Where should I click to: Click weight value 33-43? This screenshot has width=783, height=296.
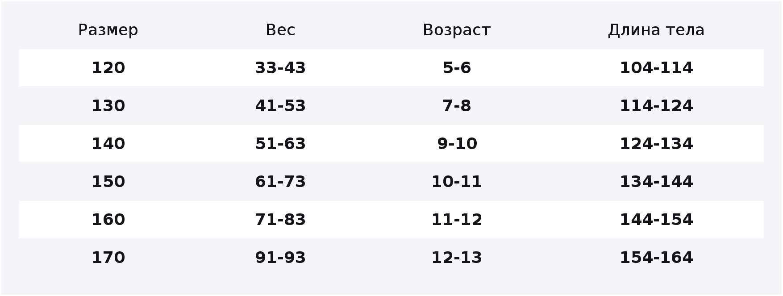pos(280,68)
